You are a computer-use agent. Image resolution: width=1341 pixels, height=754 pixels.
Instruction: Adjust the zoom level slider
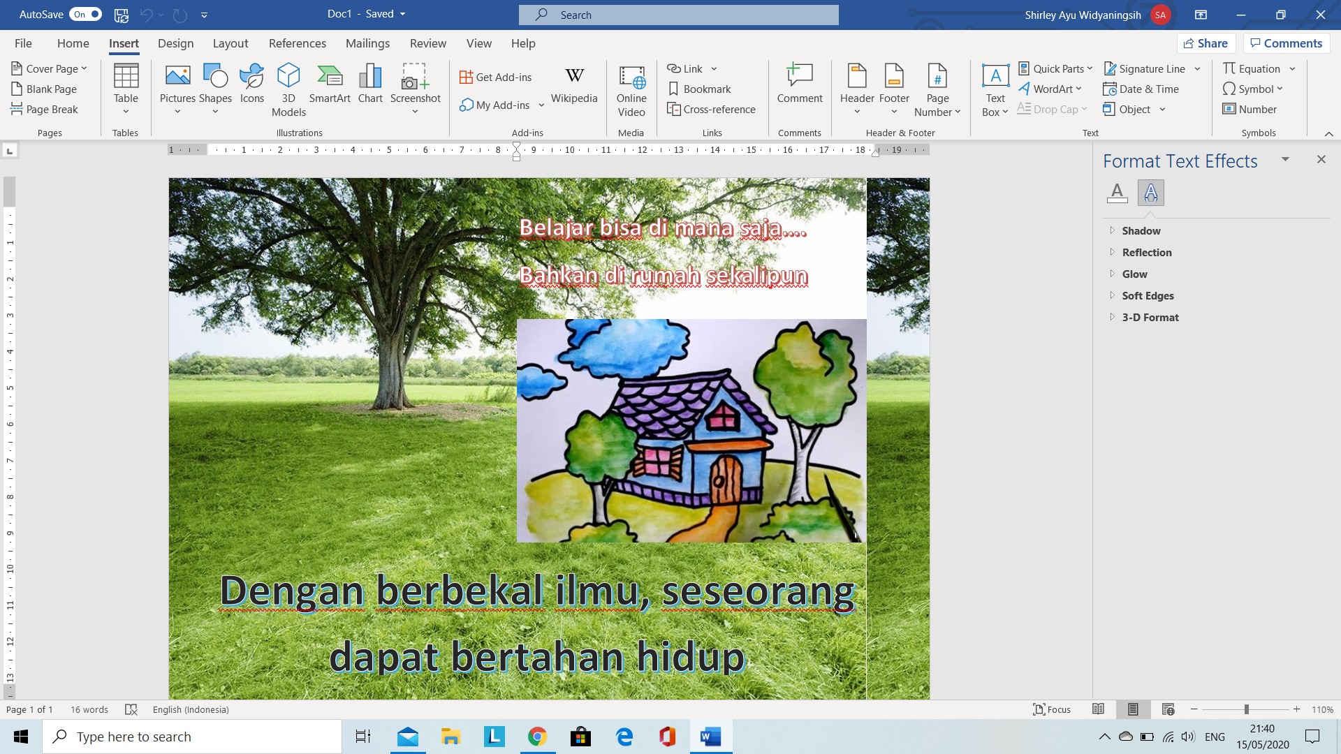coord(1246,709)
